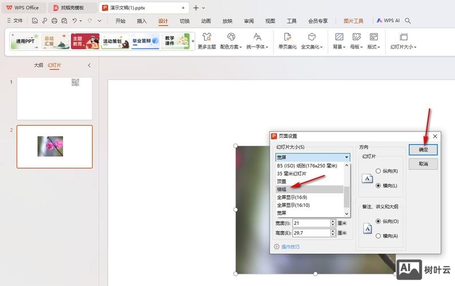
Task: Open 母版 slide master tool
Action: (357, 41)
